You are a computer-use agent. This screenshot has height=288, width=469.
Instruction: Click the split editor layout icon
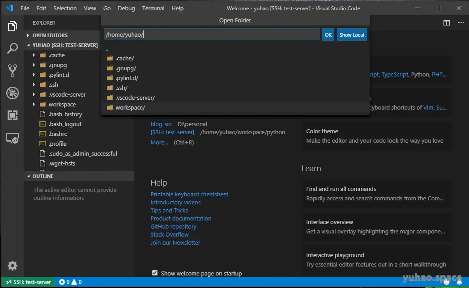pyautogui.click(x=446, y=23)
